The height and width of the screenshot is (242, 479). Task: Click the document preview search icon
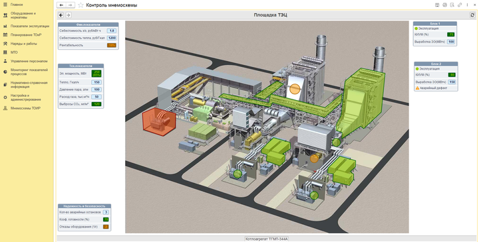click(452, 5)
